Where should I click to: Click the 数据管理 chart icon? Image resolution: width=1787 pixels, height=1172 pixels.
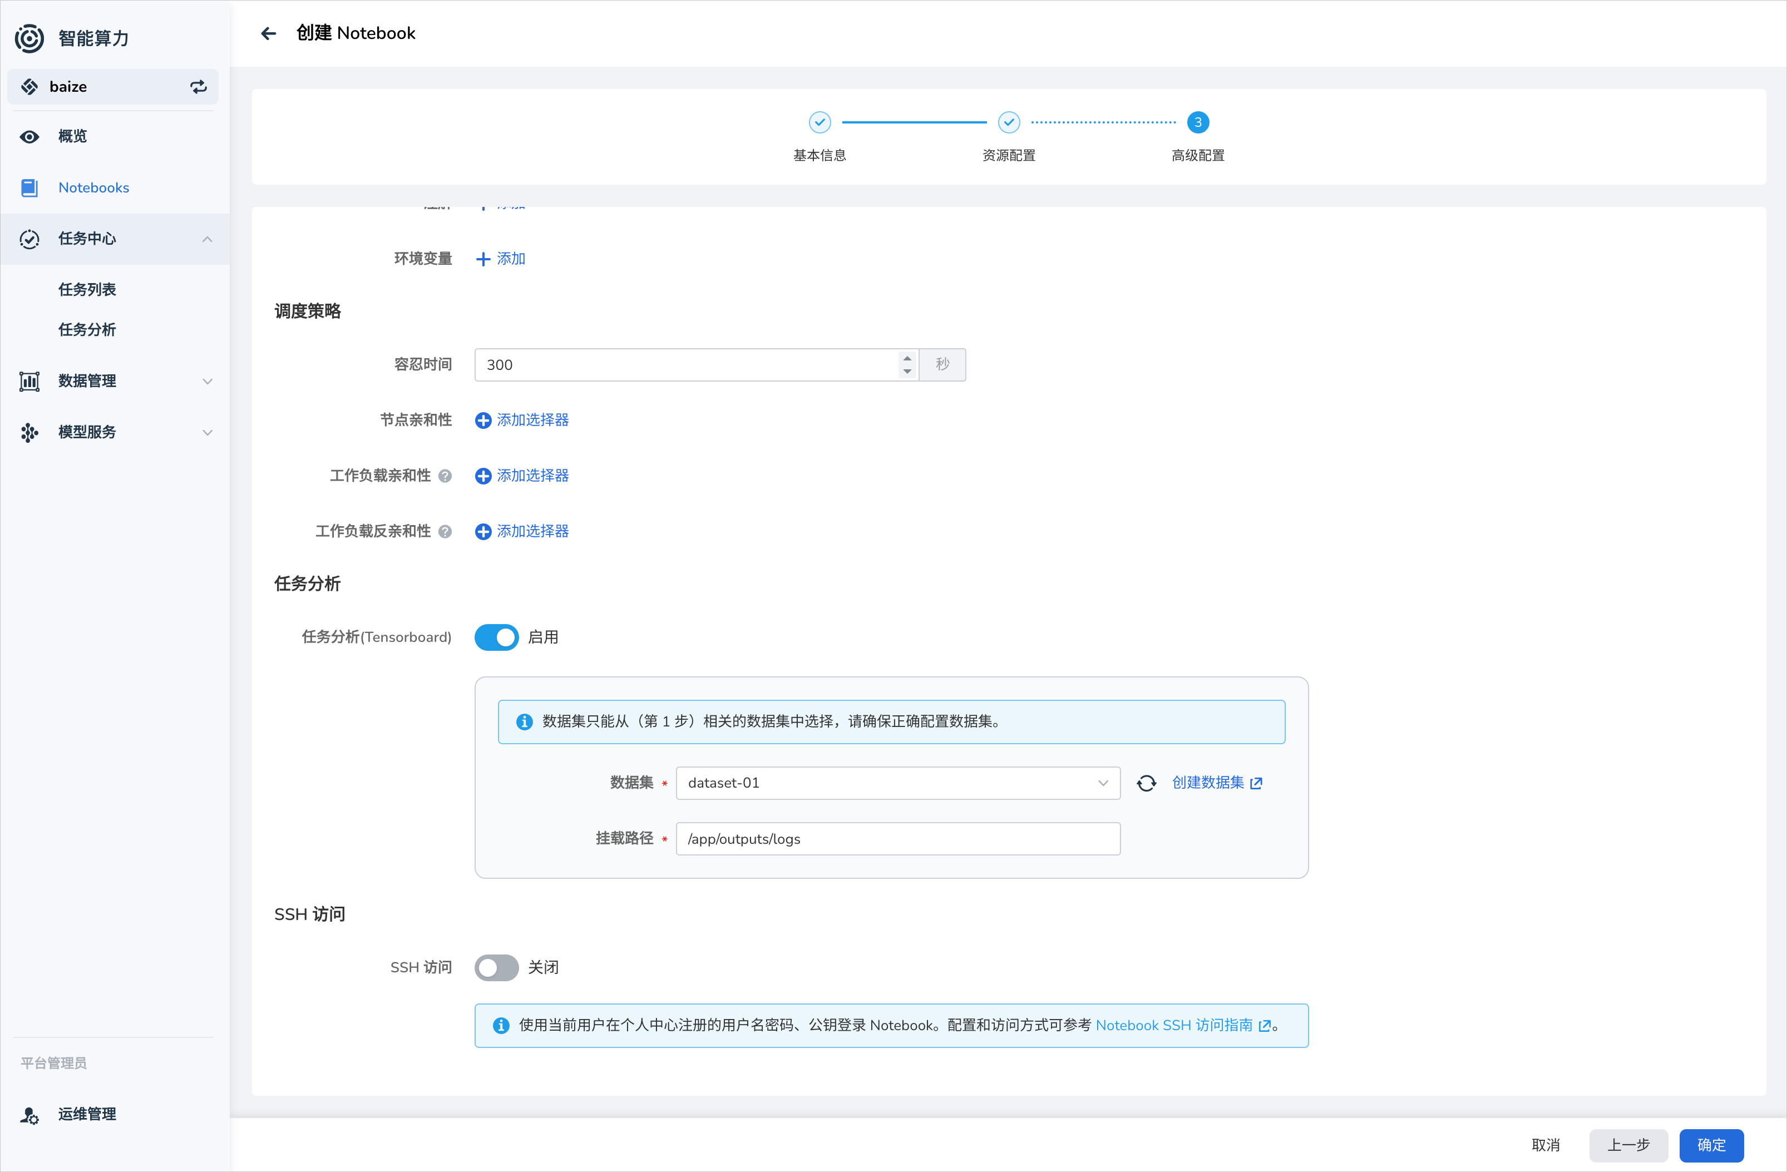coord(29,382)
